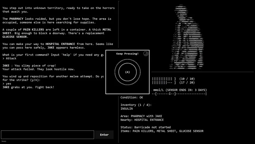Click the 'SENSOR ENDS IN: 3 DAYS' text
This screenshot has height=144, width=255.
[x=186, y=90]
